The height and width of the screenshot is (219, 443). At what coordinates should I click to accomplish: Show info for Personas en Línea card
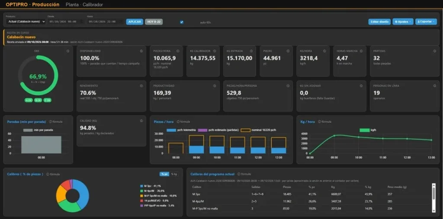(434, 86)
